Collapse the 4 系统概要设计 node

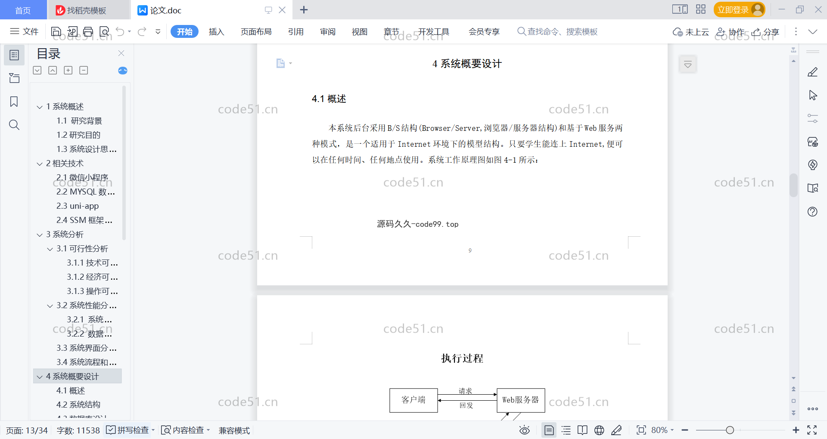[x=40, y=377]
